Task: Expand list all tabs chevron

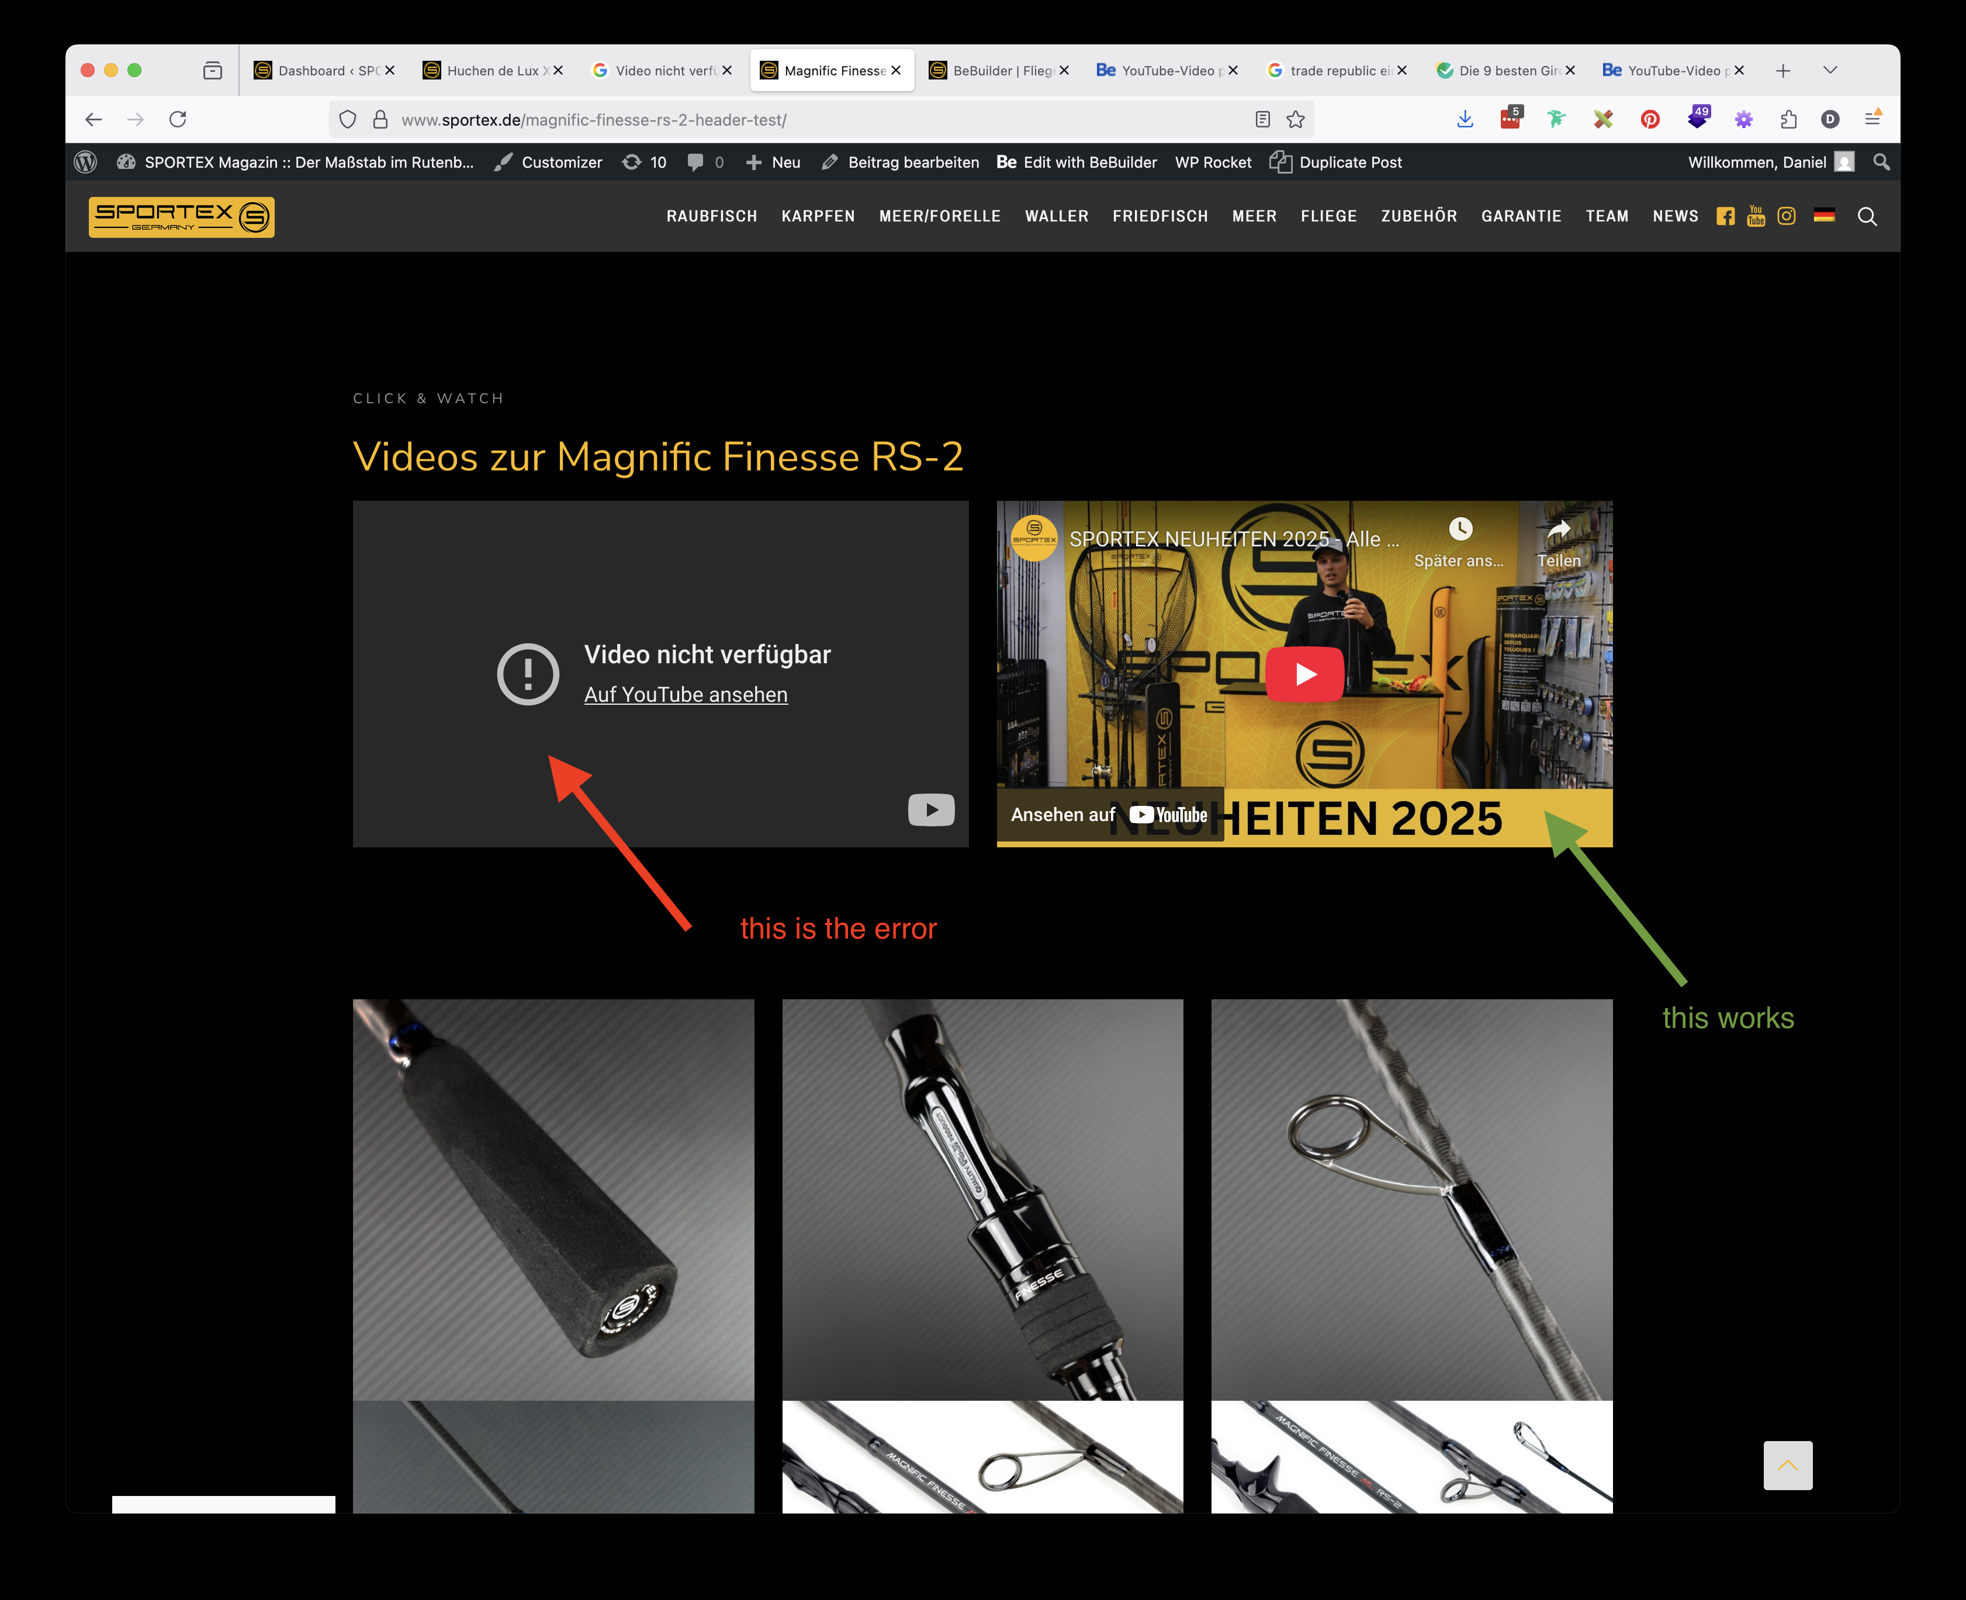Action: click(1830, 70)
